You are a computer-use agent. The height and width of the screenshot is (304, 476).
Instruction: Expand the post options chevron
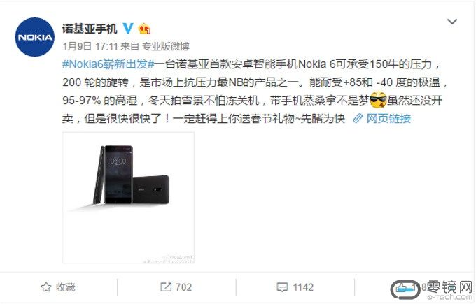tap(452, 22)
